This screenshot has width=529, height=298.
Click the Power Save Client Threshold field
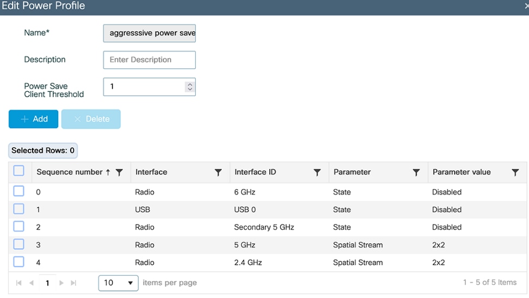pos(150,86)
